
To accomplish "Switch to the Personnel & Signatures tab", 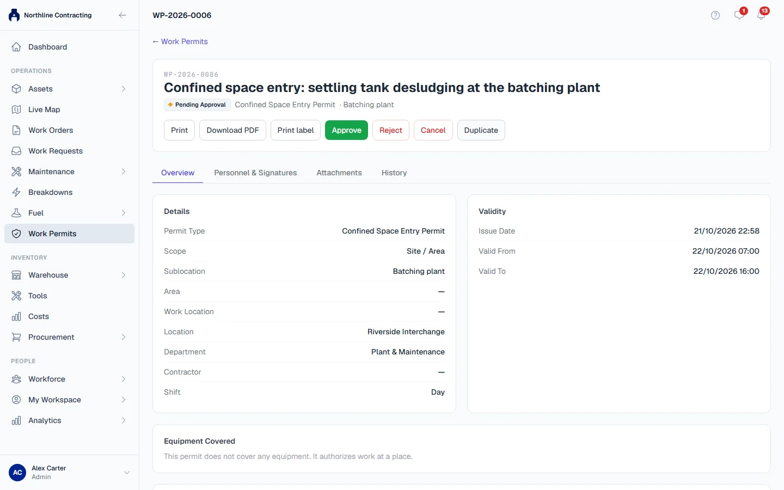I will coord(255,173).
